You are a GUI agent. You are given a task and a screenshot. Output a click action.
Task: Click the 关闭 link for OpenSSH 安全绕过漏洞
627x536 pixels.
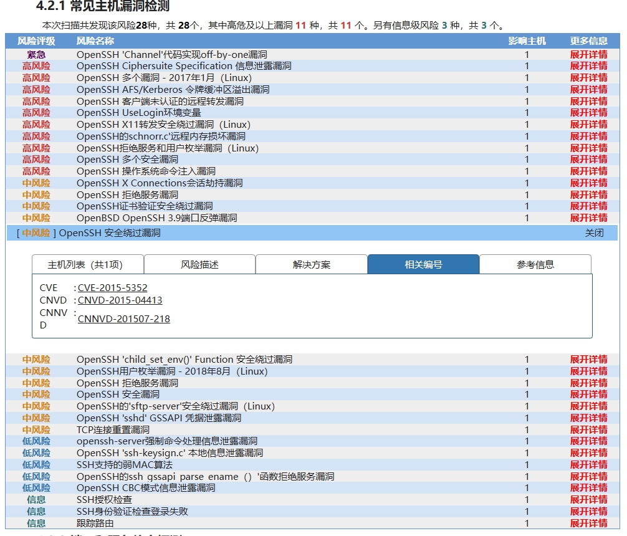tap(594, 233)
